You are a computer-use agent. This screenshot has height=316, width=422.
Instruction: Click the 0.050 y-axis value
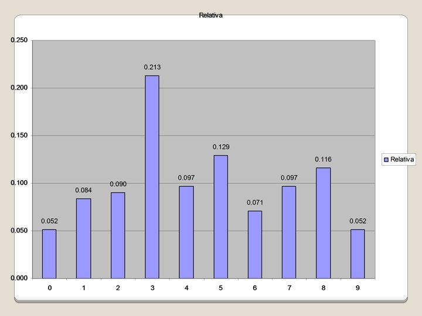(19, 231)
